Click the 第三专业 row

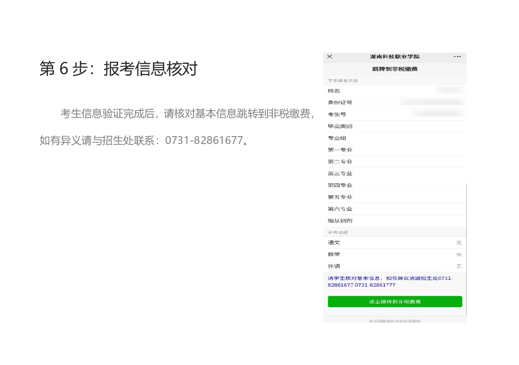[x=395, y=174]
